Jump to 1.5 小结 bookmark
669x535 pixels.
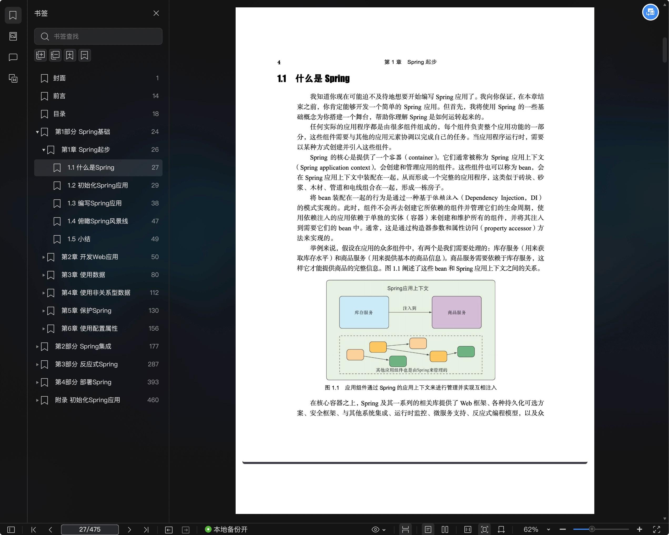pos(98,239)
